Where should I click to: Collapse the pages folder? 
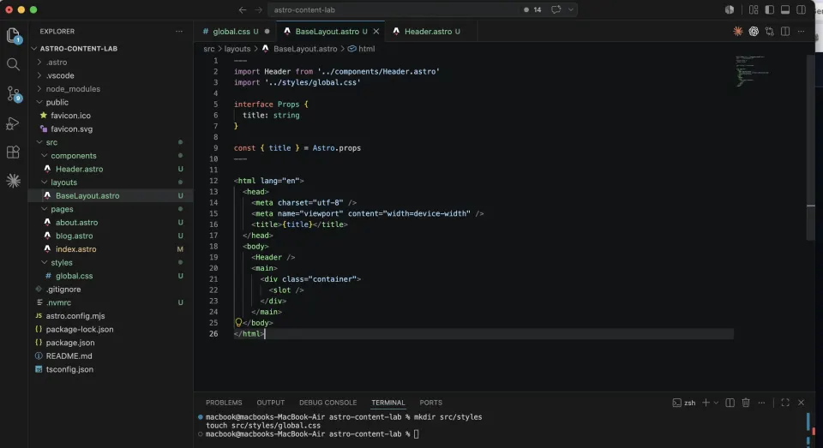(111, 209)
